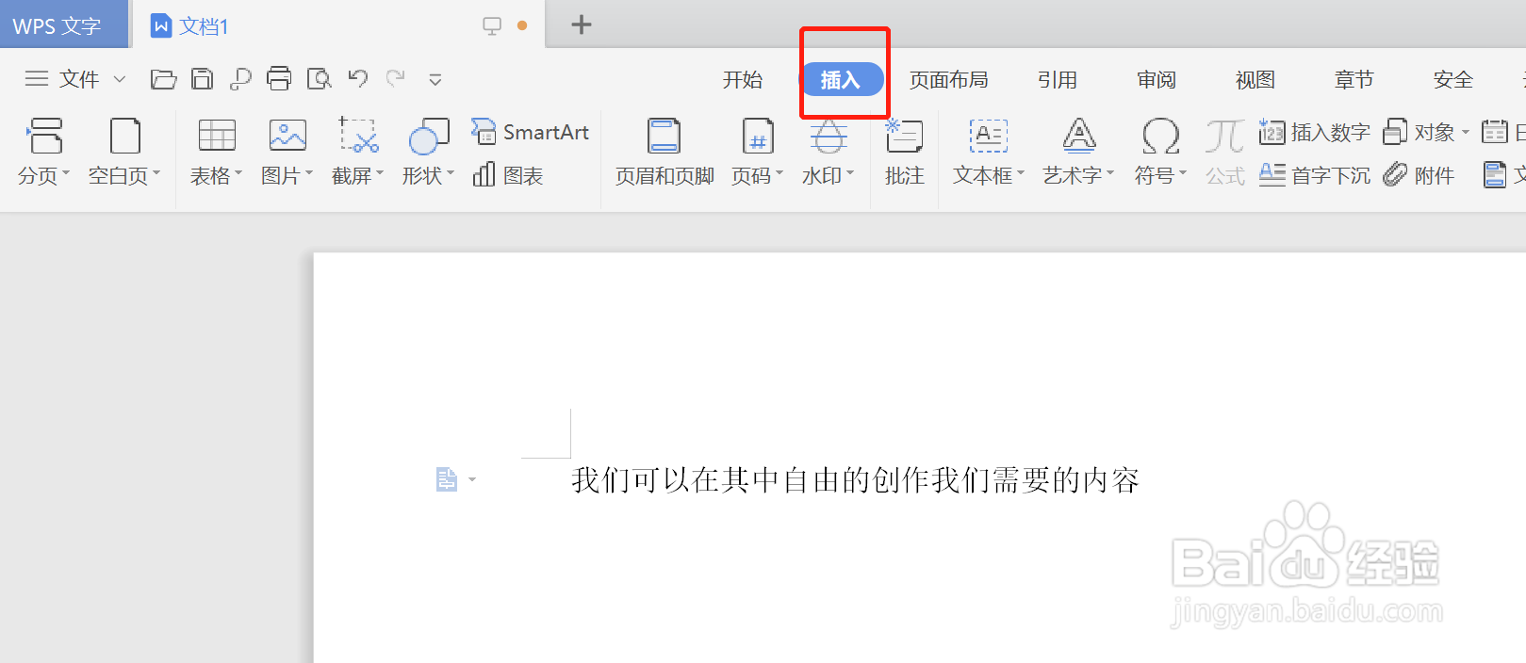The height and width of the screenshot is (663, 1526).
Task: Click 首字下沉 drop cap
Action: pos(1314,175)
